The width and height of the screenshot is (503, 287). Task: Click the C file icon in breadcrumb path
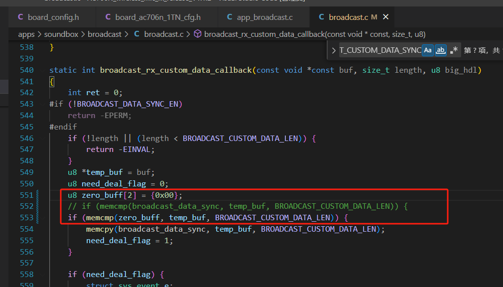(136, 34)
